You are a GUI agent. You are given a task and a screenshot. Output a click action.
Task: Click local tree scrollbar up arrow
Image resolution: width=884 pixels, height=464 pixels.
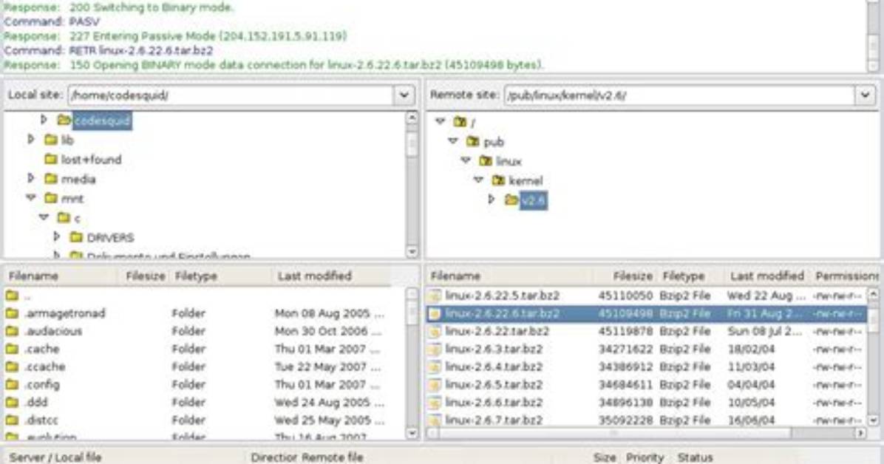412,117
